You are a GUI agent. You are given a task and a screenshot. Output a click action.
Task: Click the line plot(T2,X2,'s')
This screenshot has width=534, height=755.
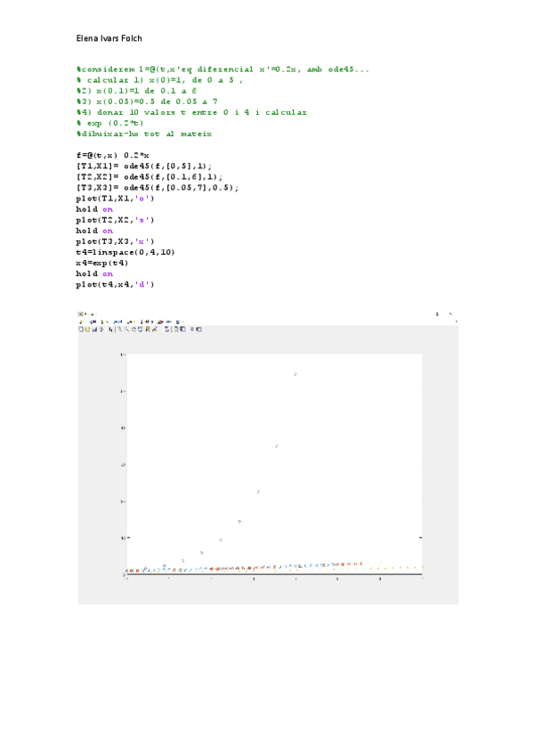pyautogui.click(x=115, y=220)
